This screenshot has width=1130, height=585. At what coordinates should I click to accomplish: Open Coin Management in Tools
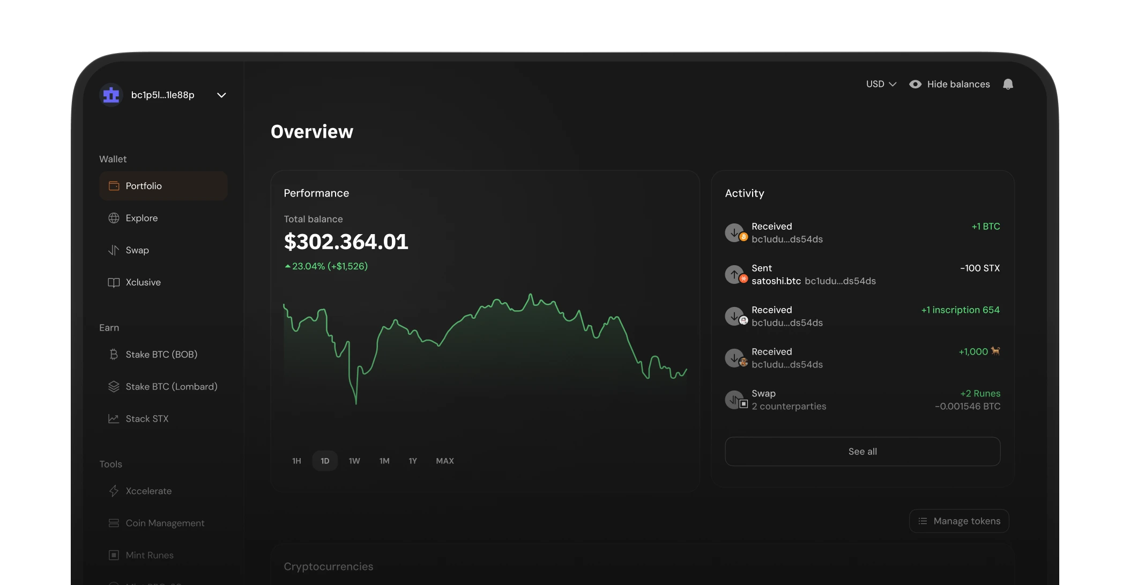pos(165,523)
